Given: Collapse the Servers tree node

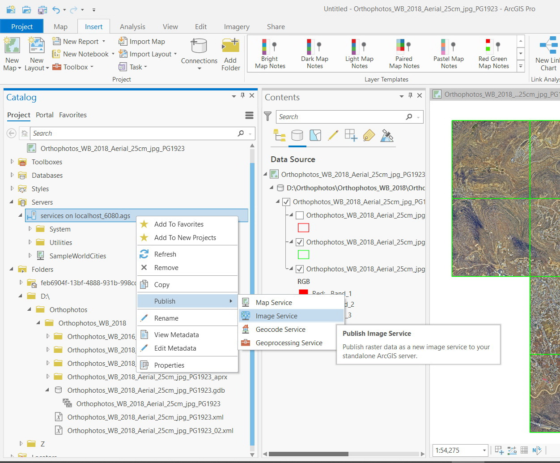Looking at the screenshot, I should point(12,202).
